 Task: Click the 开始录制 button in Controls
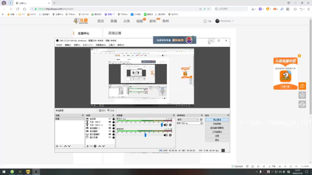click(217, 124)
